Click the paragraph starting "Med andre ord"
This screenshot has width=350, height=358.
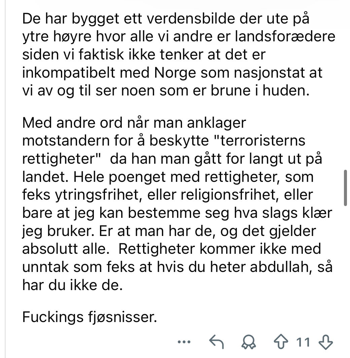(x=177, y=204)
